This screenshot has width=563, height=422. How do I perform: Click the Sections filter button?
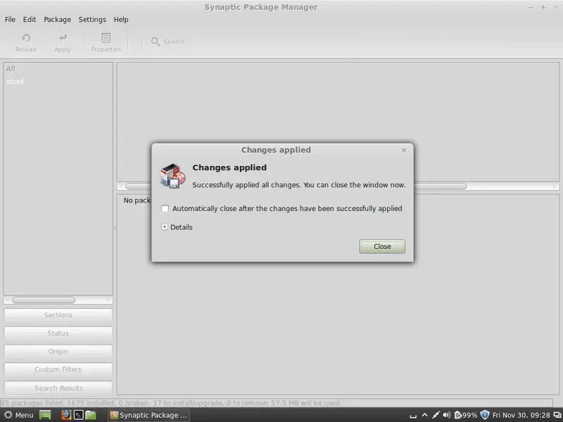click(x=58, y=315)
